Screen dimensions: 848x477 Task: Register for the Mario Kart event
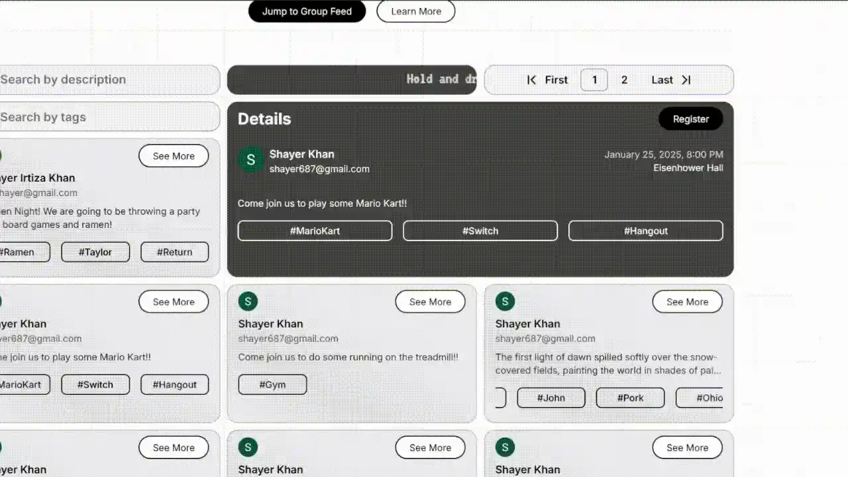pyautogui.click(x=690, y=119)
